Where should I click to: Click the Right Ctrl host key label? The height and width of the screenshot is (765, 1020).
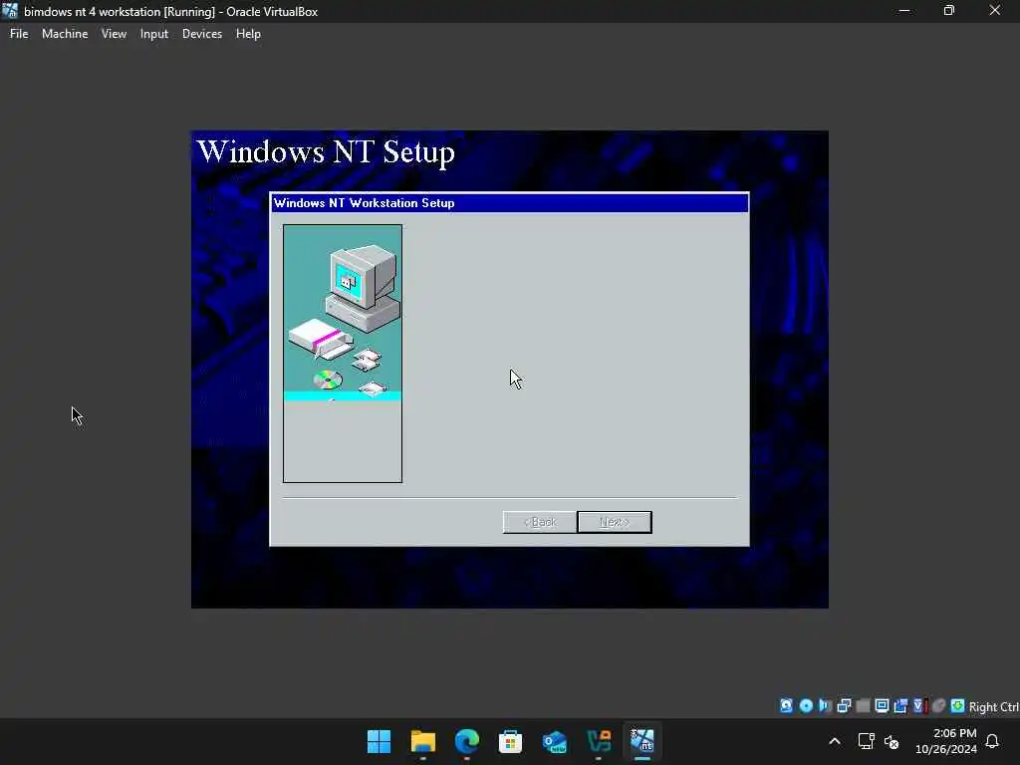993,706
